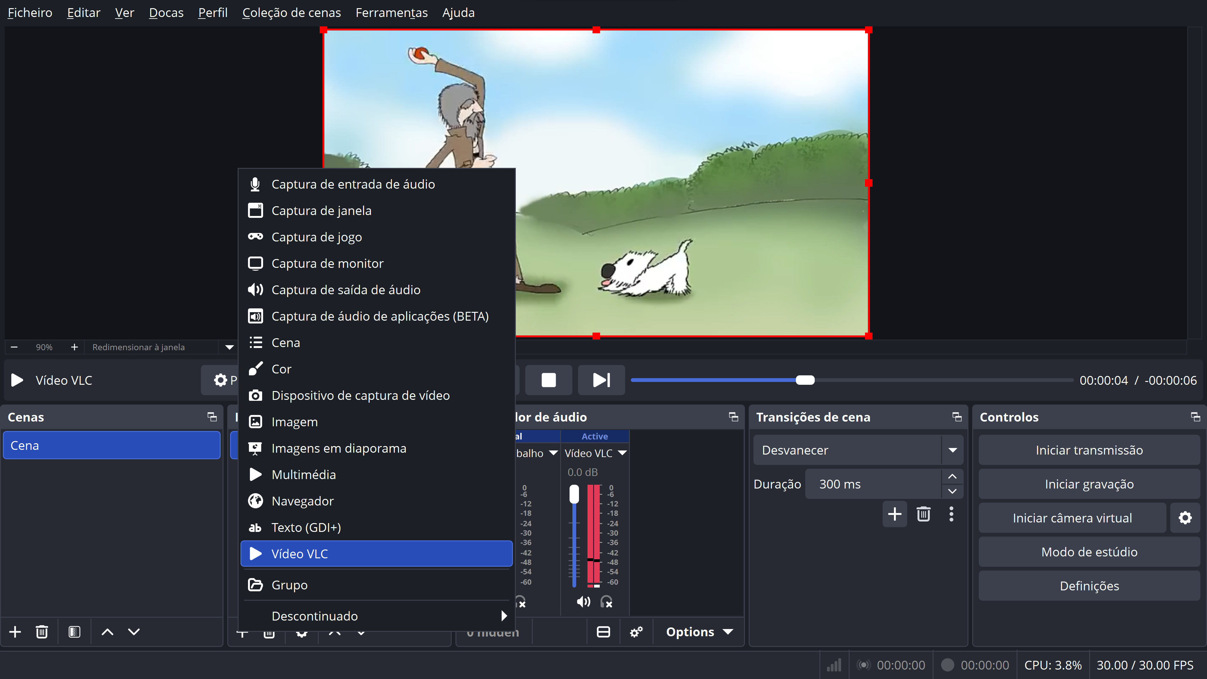Stop media playback with the stop button
This screenshot has width=1207, height=679.
point(549,380)
